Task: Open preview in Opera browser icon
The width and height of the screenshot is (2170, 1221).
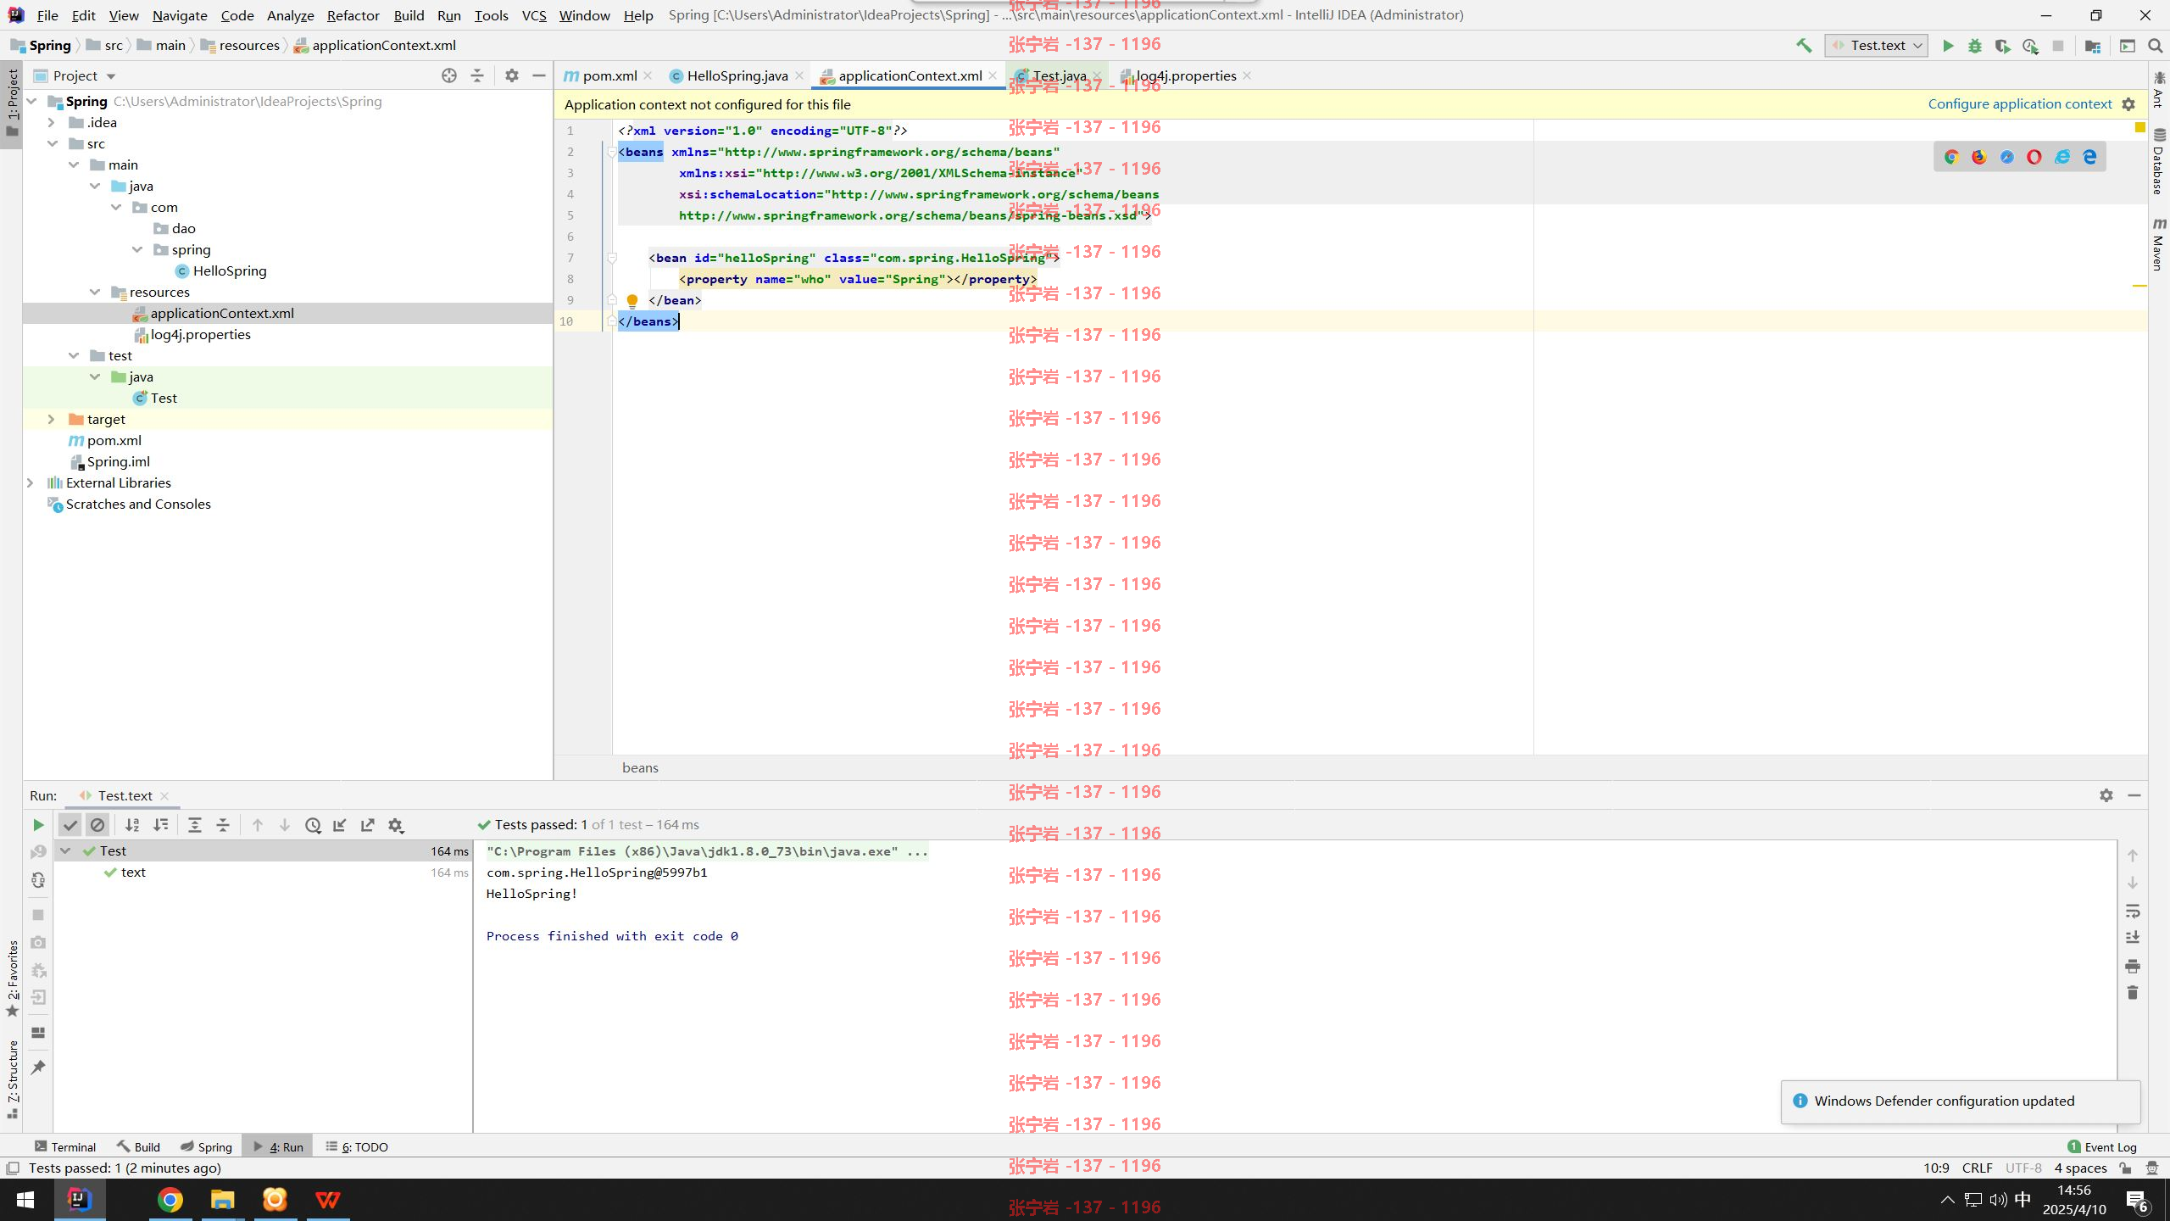Action: click(x=2034, y=157)
